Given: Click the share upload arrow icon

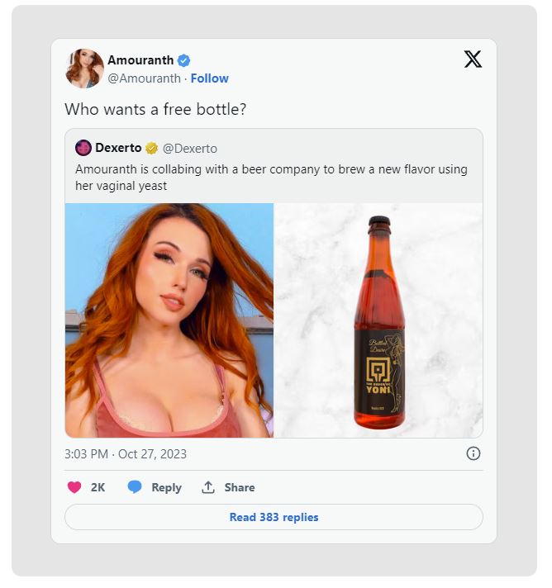Looking at the screenshot, I should (x=208, y=486).
